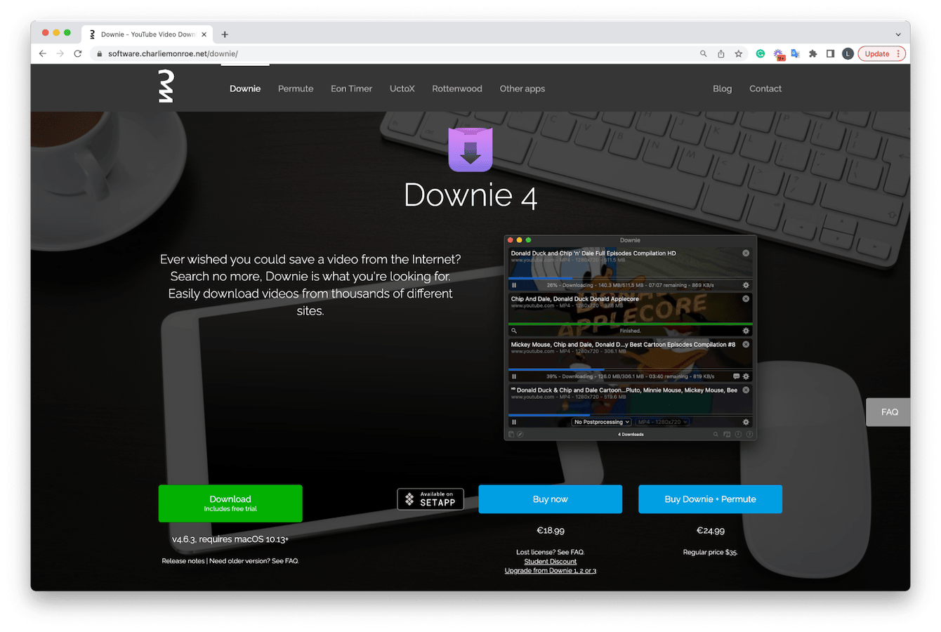Click the blue progress bar of the first download

[x=539, y=278]
